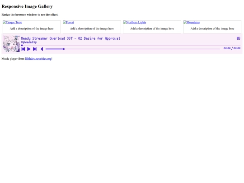Open the Mountains image link
This screenshot has height=183, width=244.
tap(192, 22)
